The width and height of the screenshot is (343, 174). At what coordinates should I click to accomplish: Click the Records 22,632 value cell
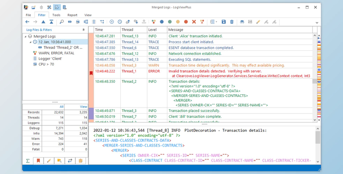pos(53,112)
